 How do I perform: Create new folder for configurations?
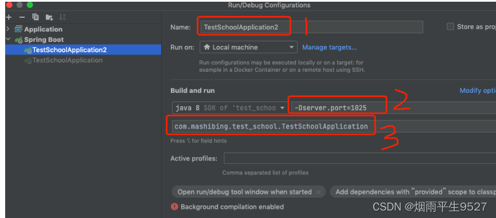49,17
